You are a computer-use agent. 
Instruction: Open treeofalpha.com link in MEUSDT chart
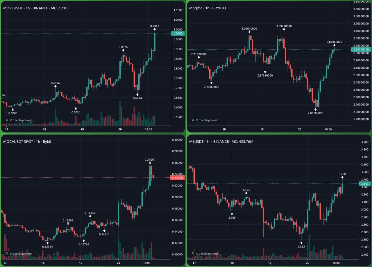[x=207, y=254]
